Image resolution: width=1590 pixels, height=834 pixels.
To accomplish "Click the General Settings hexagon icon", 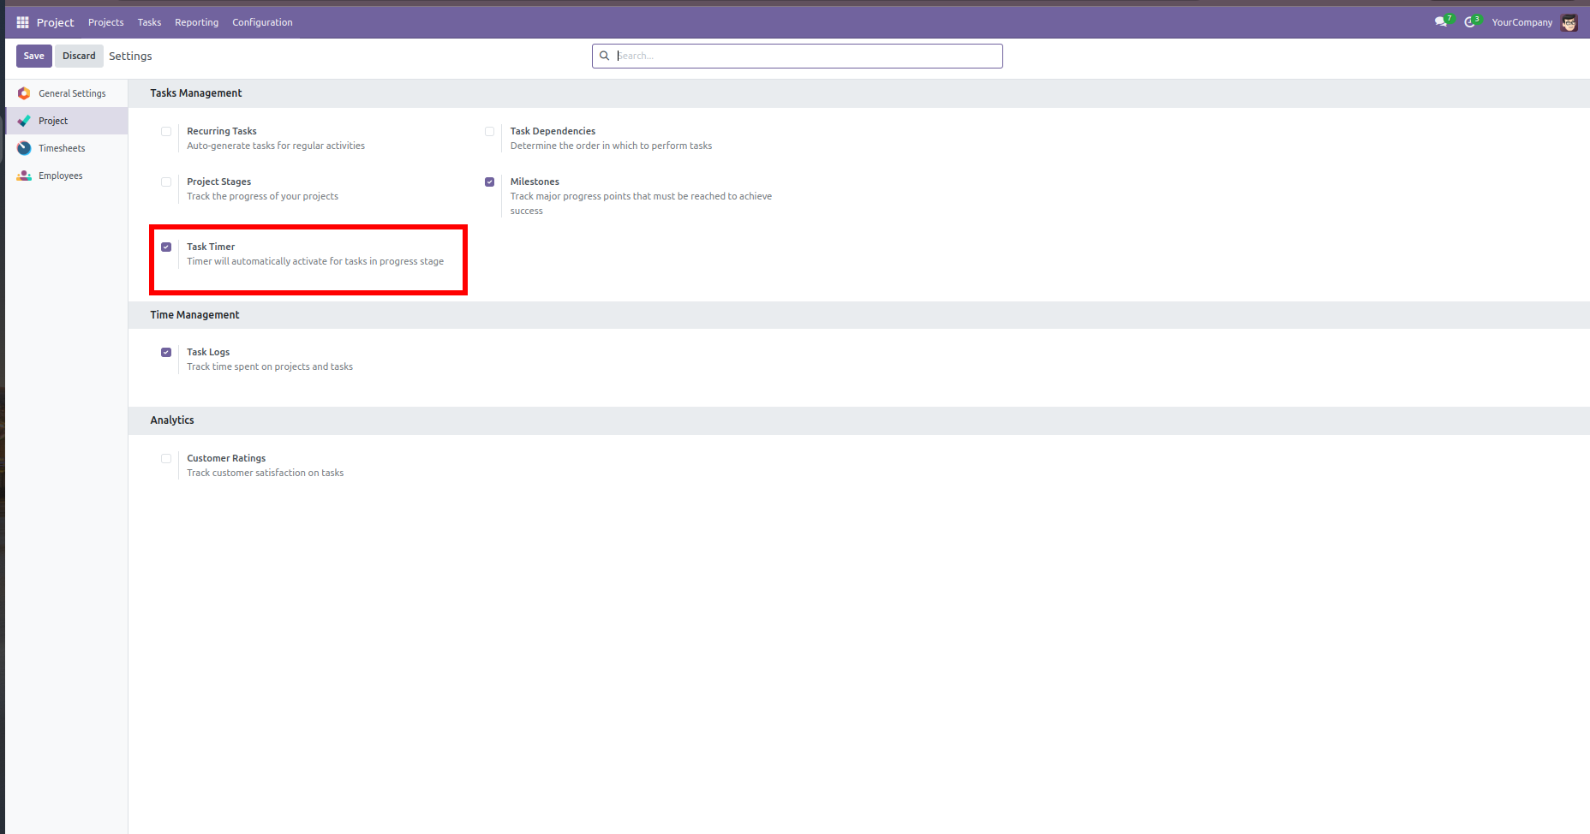I will (24, 93).
